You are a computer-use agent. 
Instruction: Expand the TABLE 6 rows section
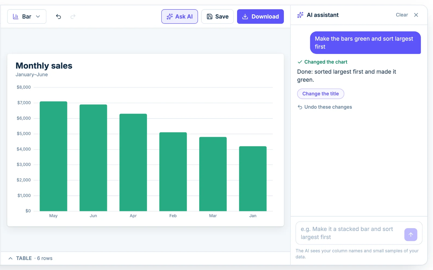pos(30,258)
